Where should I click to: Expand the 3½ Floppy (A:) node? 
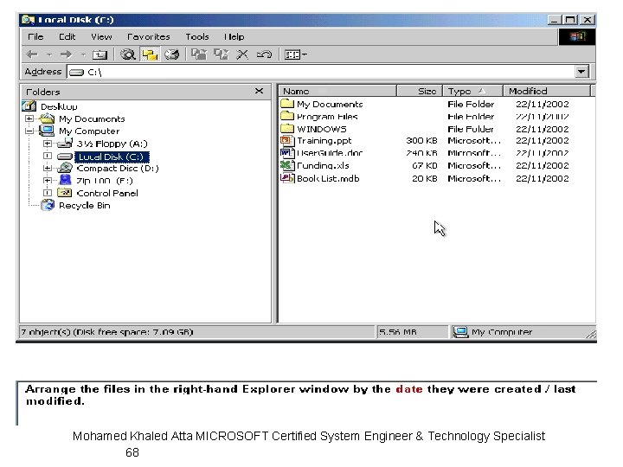48,144
